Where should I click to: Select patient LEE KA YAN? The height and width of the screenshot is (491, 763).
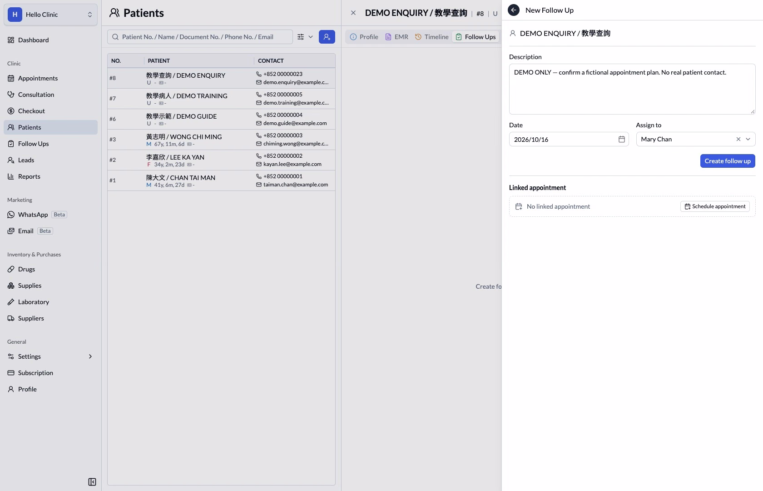click(x=221, y=160)
